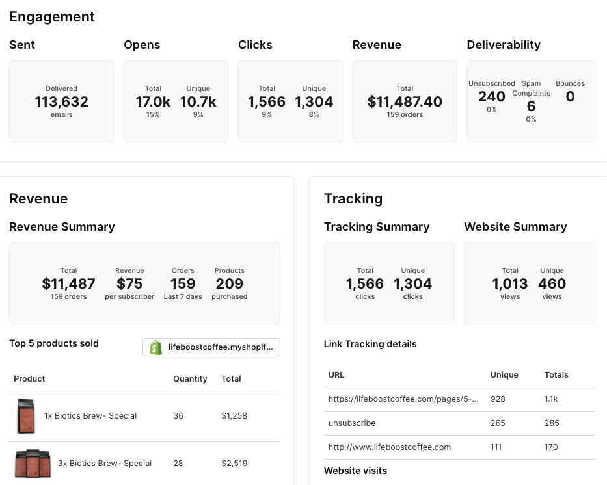
Task: Click the Revenue $75 per subscriber stat
Action: pyautogui.click(x=129, y=284)
